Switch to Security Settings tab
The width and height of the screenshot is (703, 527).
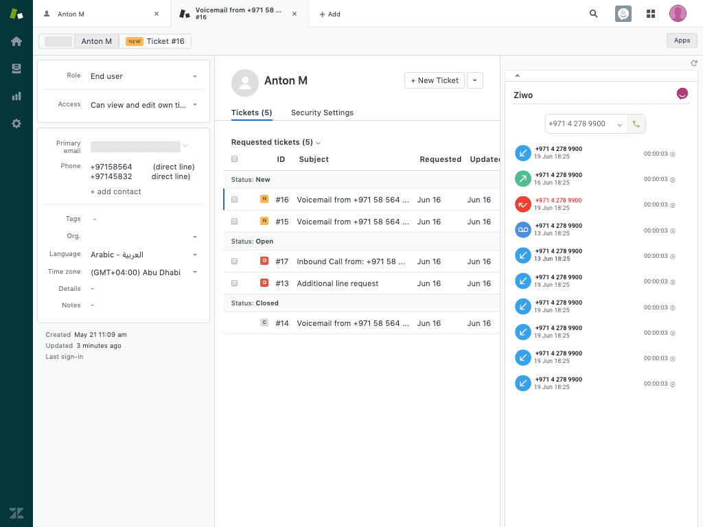pyautogui.click(x=322, y=113)
